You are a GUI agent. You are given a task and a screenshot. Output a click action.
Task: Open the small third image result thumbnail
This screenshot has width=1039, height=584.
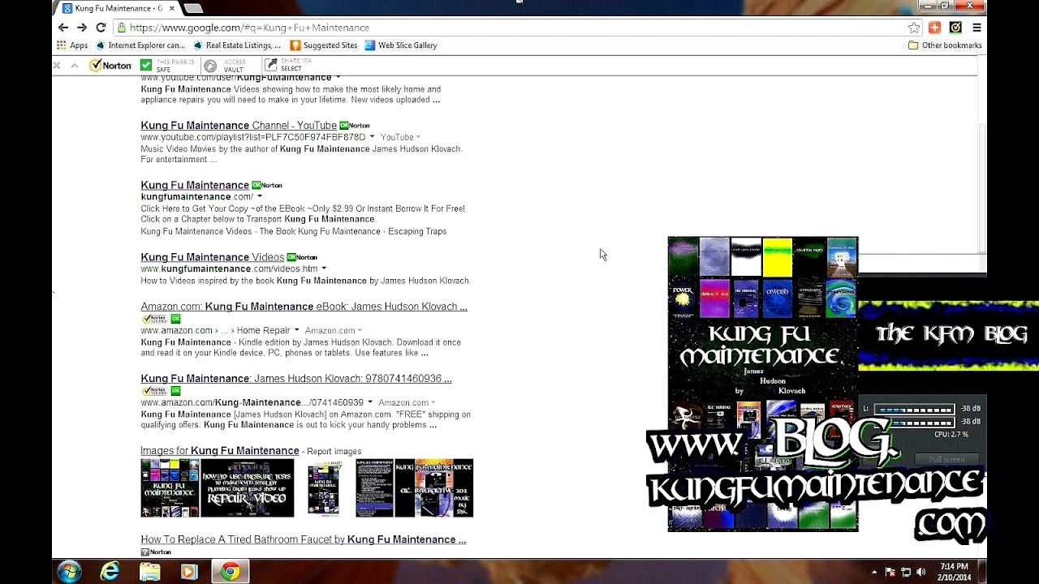pyautogui.click(x=323, y=488)
